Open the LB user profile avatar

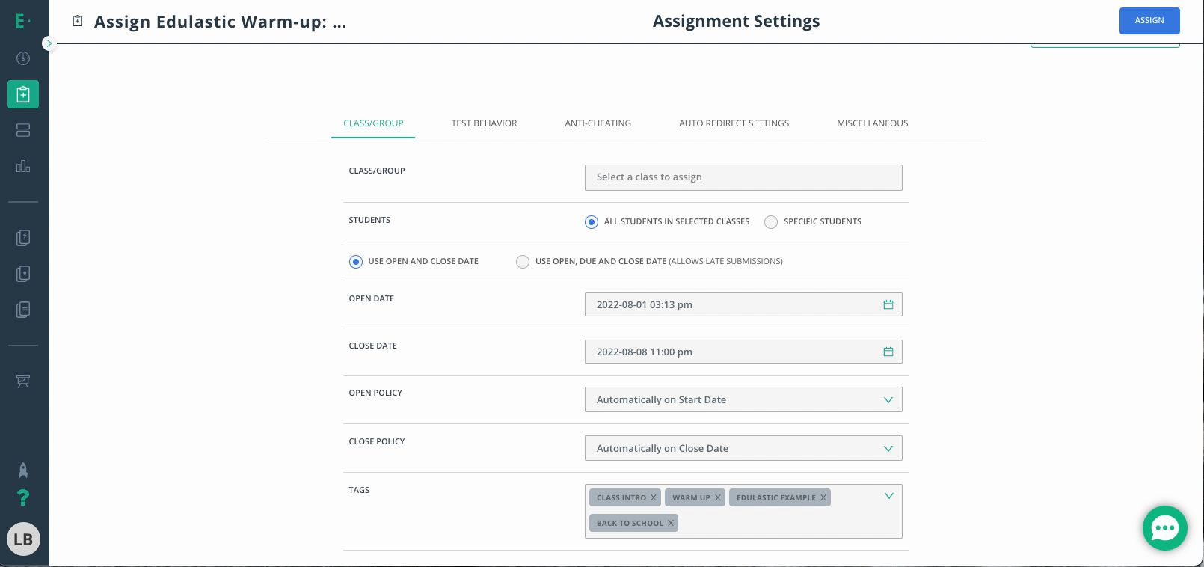[x=23, y=539]
